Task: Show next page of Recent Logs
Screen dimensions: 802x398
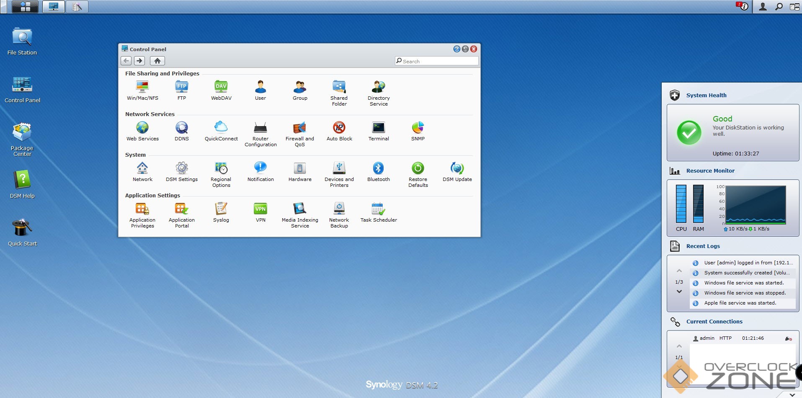Action: coord(679,292)
